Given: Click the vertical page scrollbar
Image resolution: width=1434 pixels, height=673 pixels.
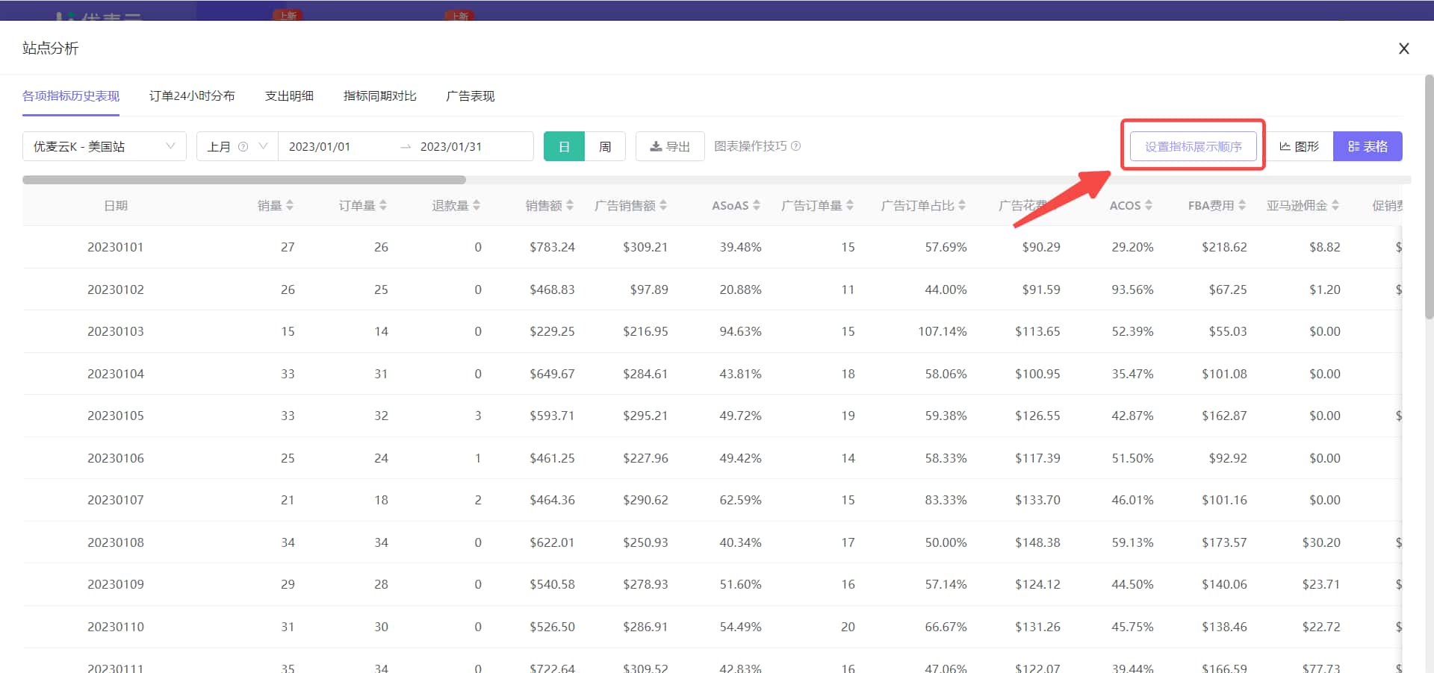Looking at the screenshot, I should coord(1429,198).
